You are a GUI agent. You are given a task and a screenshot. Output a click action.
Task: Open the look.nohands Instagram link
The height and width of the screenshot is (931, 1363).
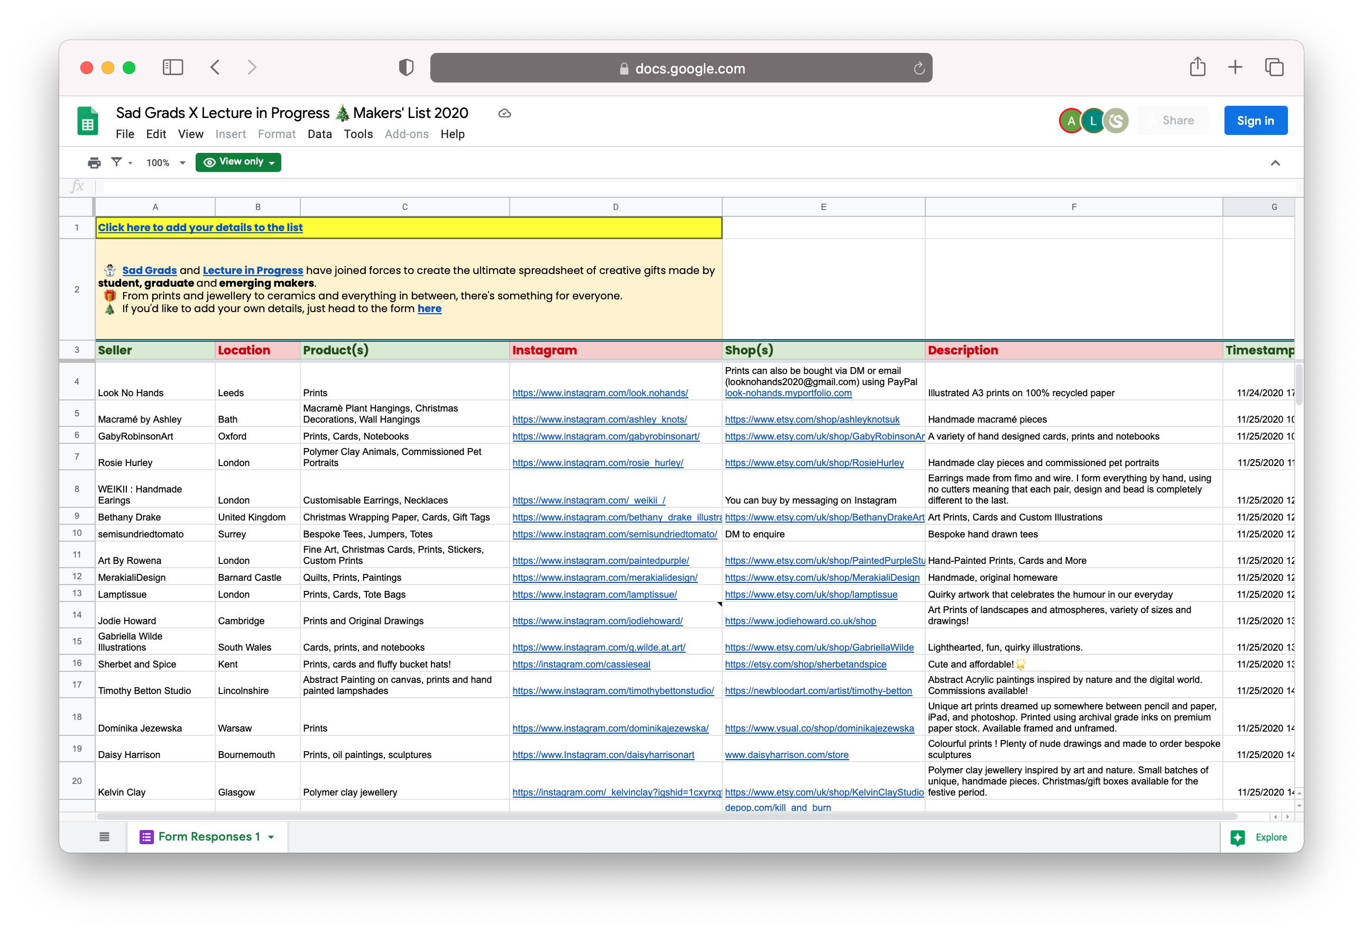click(x=600, y=393)
